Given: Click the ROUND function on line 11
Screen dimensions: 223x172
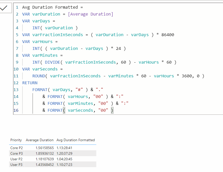Looking at the screenshot, I should 39,76.
